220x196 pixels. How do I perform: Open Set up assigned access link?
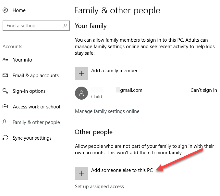click(x=99, y=187)
